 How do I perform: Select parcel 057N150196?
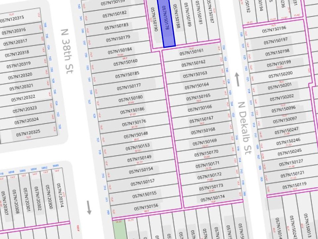[x=274, y=29]
